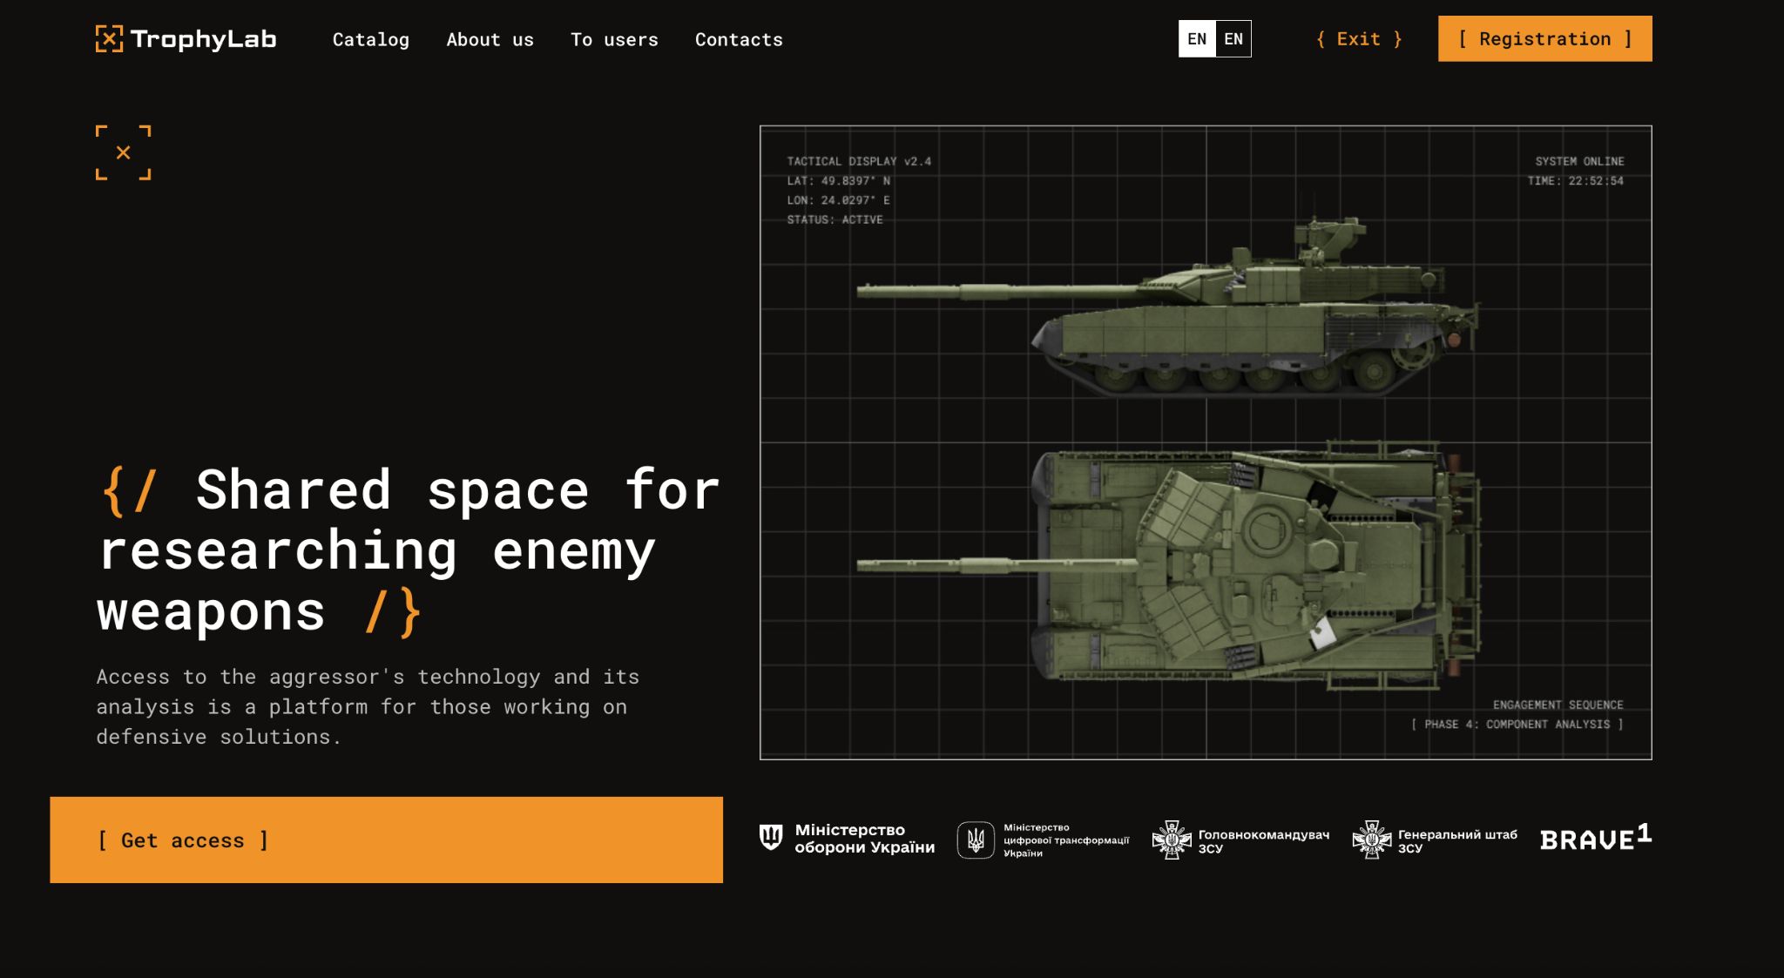The width and height of the screenshot is (1784, 978).
Task: Click the TACTICAL DISPLAY v2.4 text
Action: (x=859, y=161)
